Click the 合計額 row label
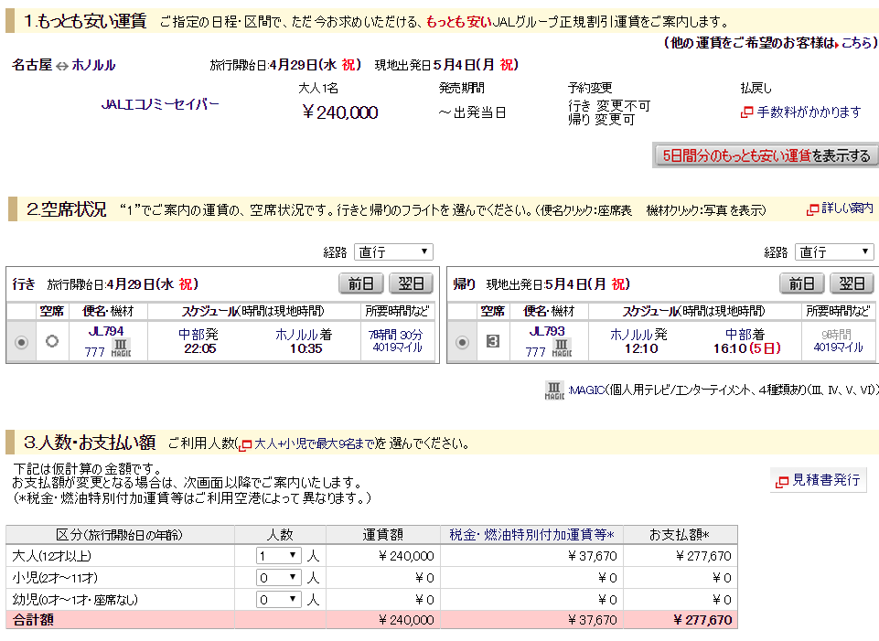 coord(33,620)
